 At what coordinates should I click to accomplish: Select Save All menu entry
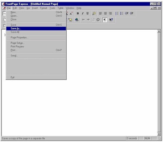(x=36, y=32)
